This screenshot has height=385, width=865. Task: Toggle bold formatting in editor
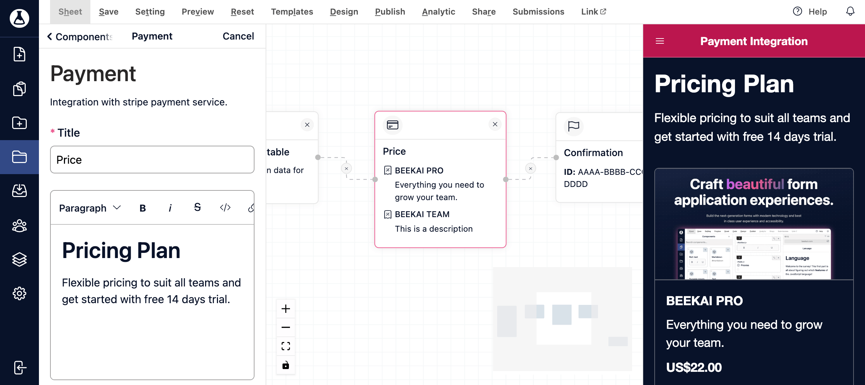pos(143,208)
